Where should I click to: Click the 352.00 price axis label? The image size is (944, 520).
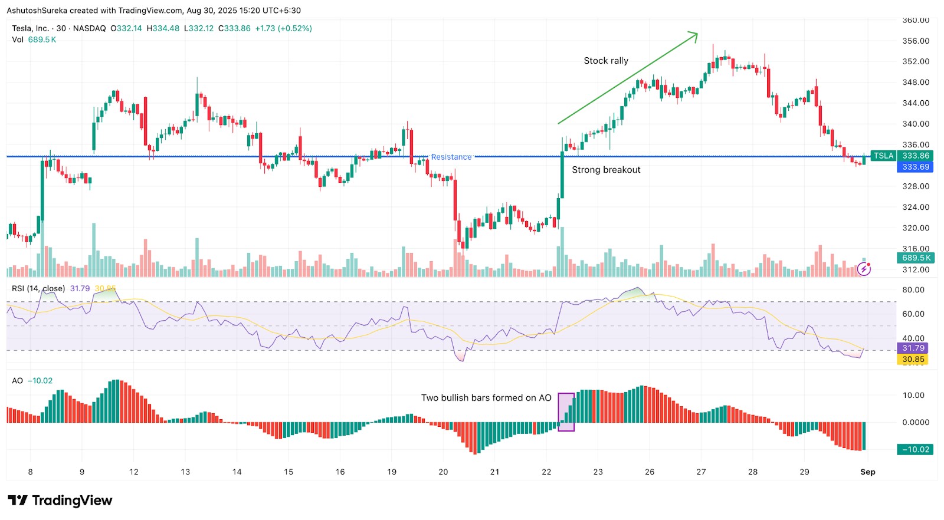pyautogui.click(x=916, y=61)
